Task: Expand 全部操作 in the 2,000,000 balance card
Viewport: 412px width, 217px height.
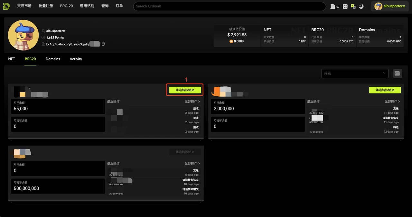Action: pos(392,101)
